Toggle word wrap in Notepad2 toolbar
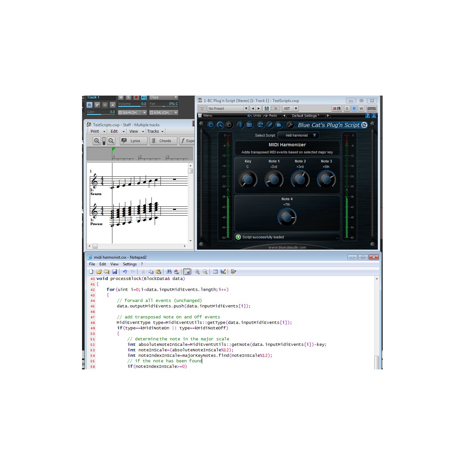The image size is (465, 465). coord(187,272)
